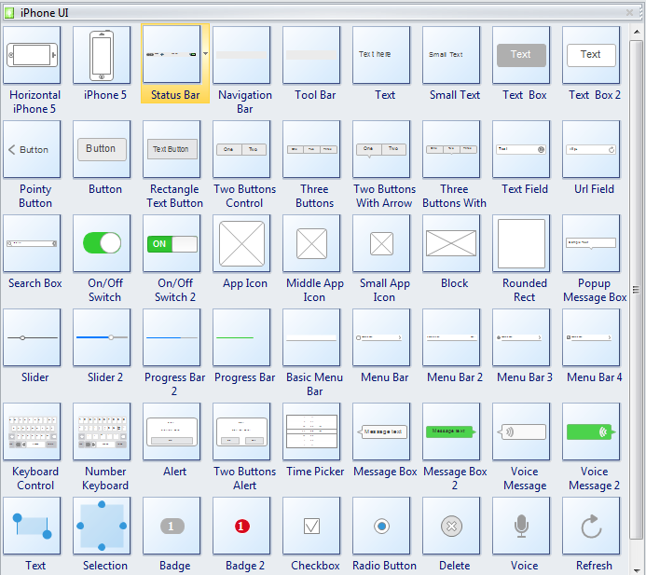Close the iPhone UI panel
Screen dimensions: 646x575
[x=629, y=13]
